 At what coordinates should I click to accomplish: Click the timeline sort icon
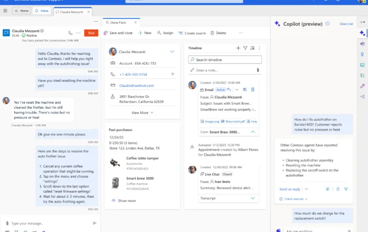pyautogui.click(x=252, y=48)
